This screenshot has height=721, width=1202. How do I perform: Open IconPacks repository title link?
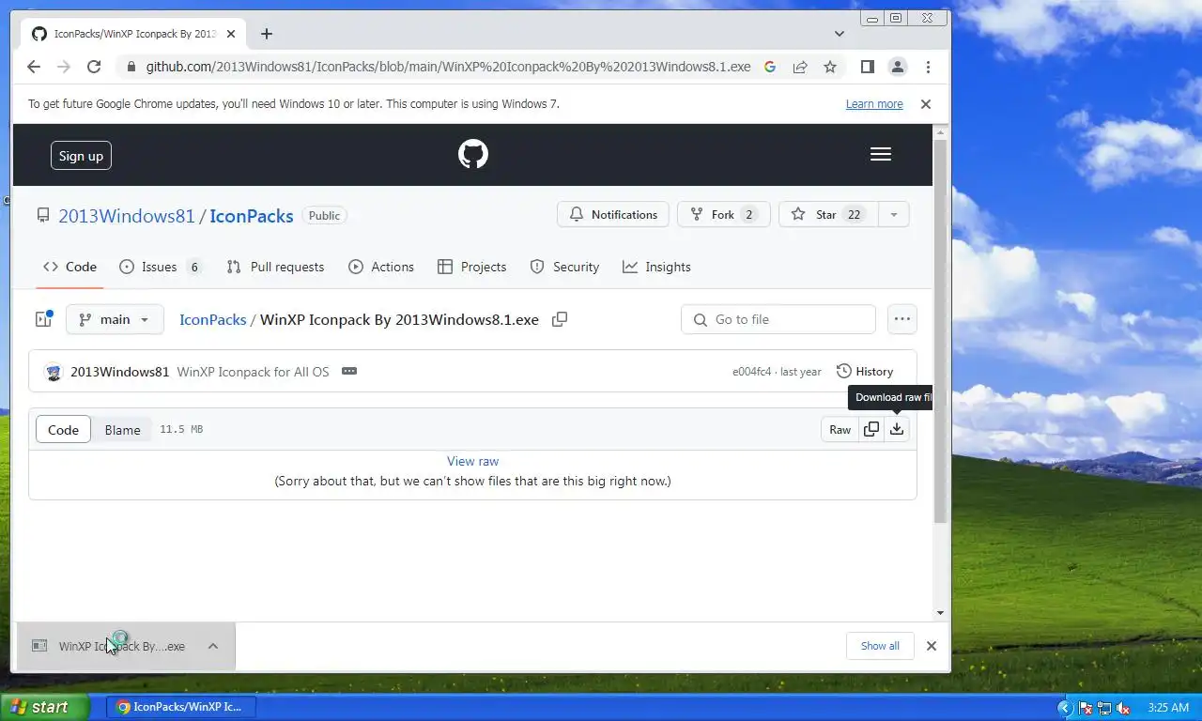(252, 216)
